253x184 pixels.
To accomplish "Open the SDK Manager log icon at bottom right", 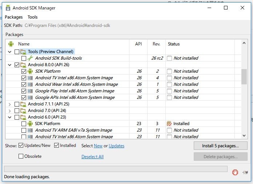I will coord(245,172).
